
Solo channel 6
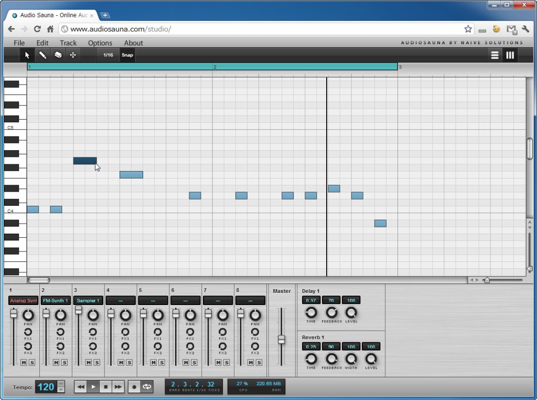pos(194,362)
